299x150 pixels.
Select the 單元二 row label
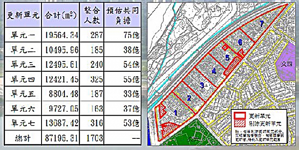(x=23, y=50)
